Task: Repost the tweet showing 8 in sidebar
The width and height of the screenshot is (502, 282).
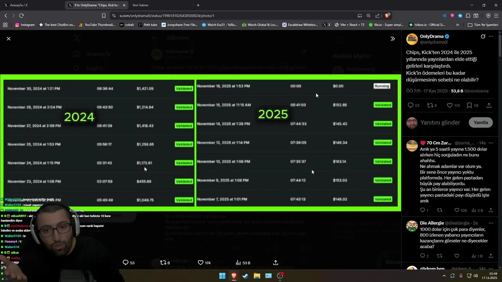Action: tap(432, 105)
